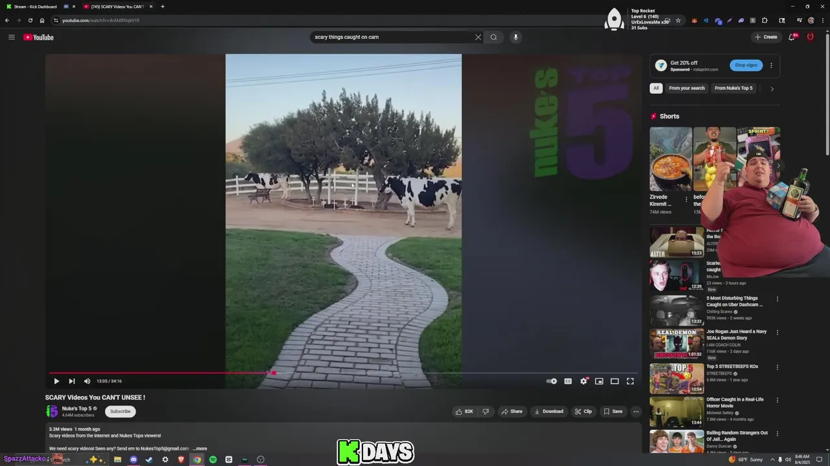
Task: Expand the description with ...more
Action: point(200,449)
